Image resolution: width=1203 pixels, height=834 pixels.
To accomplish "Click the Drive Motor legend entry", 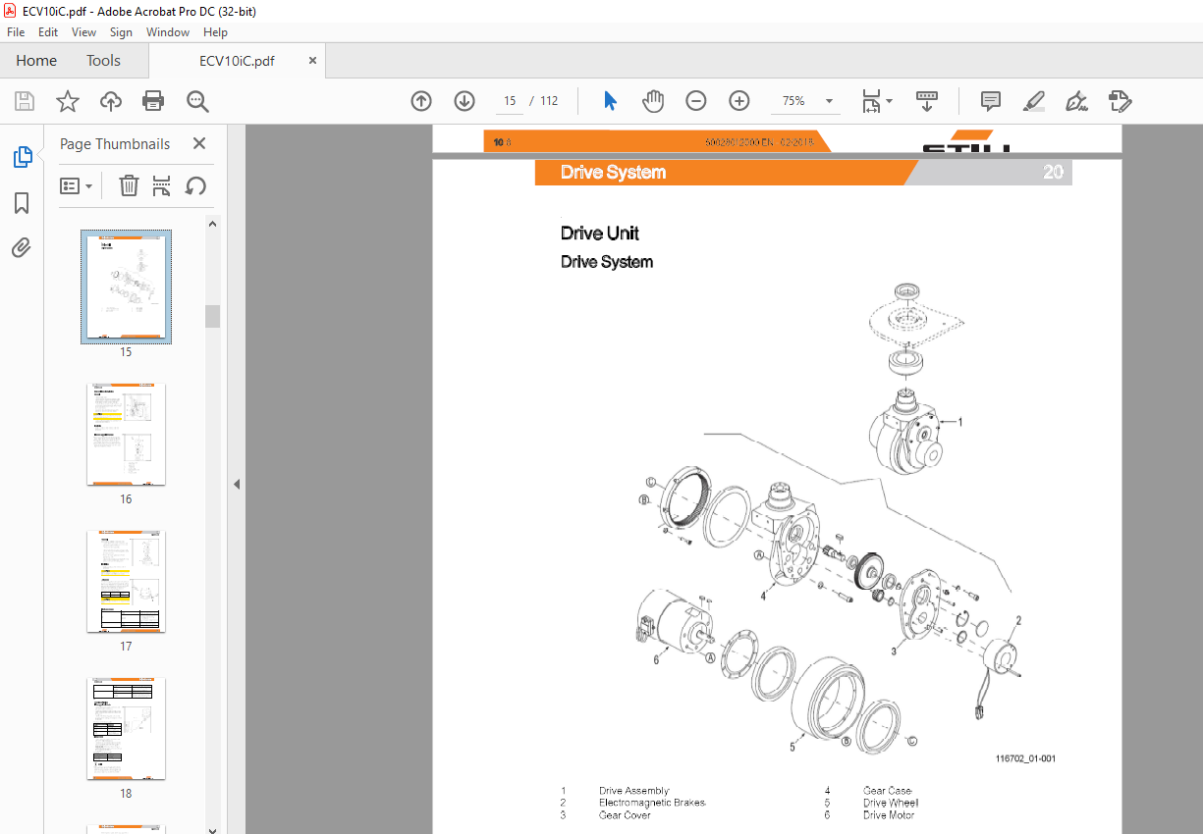I will click(x=889, y=815).
